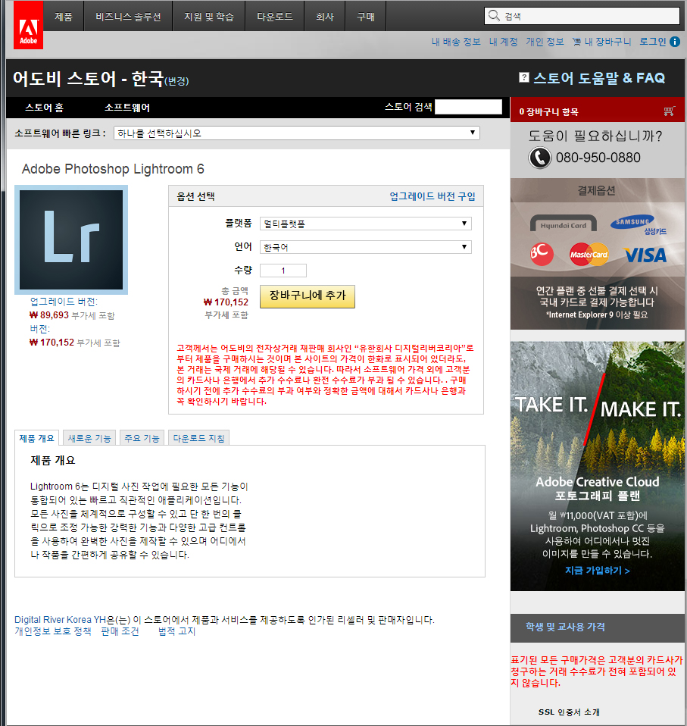Open the 제품 menu
Viewport: 687px width, 726px height.
coord(64,17)
